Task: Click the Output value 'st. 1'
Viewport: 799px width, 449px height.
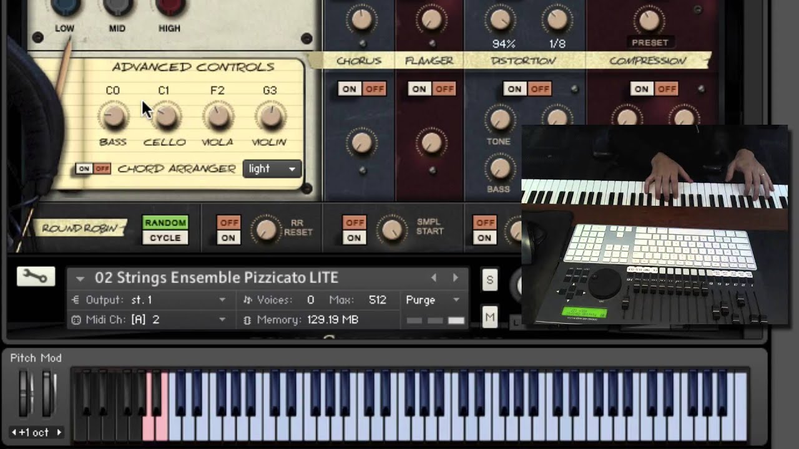Action: pyautogui.click(x=142, y=300)
